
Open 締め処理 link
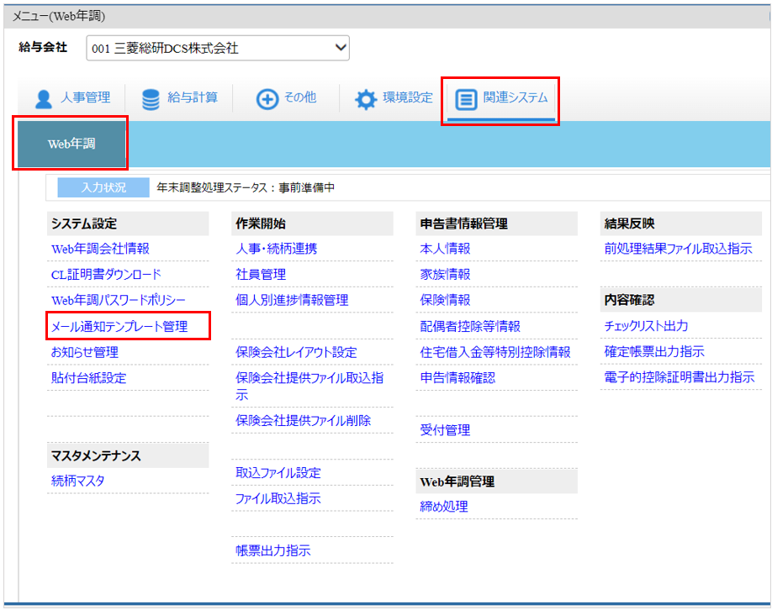[x=444, y=506]
